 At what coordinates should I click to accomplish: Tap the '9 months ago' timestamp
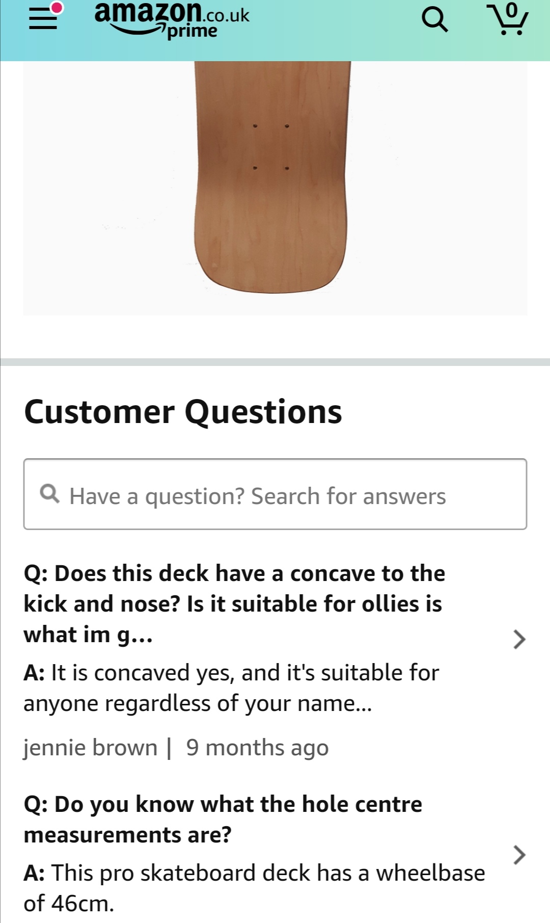coord(257,748)
